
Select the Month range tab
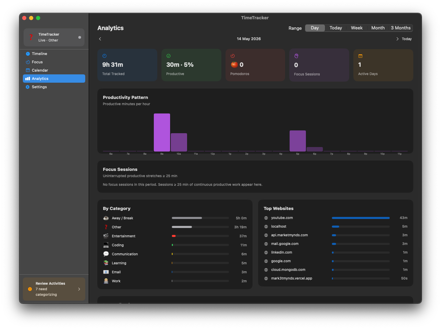click(x=378, y=28)
